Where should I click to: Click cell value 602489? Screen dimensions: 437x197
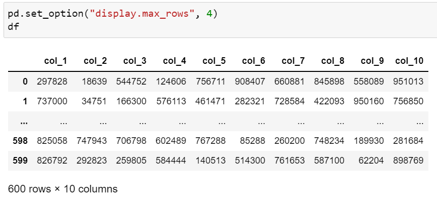tap(170, 141)
